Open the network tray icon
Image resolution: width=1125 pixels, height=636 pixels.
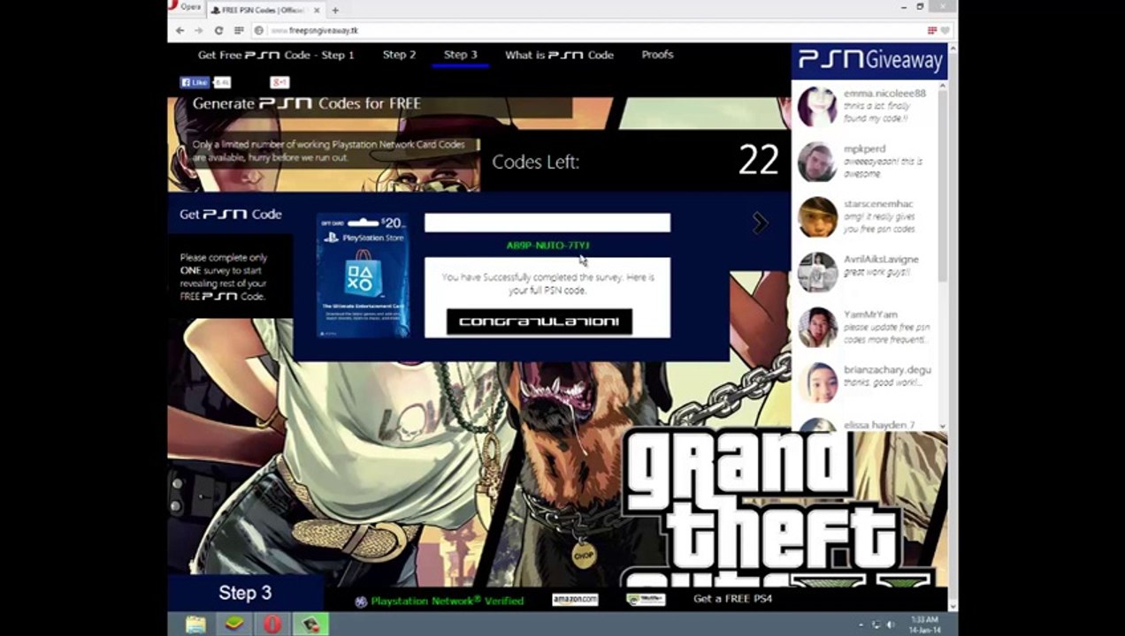pyautogui.click(x=876, y=625)
